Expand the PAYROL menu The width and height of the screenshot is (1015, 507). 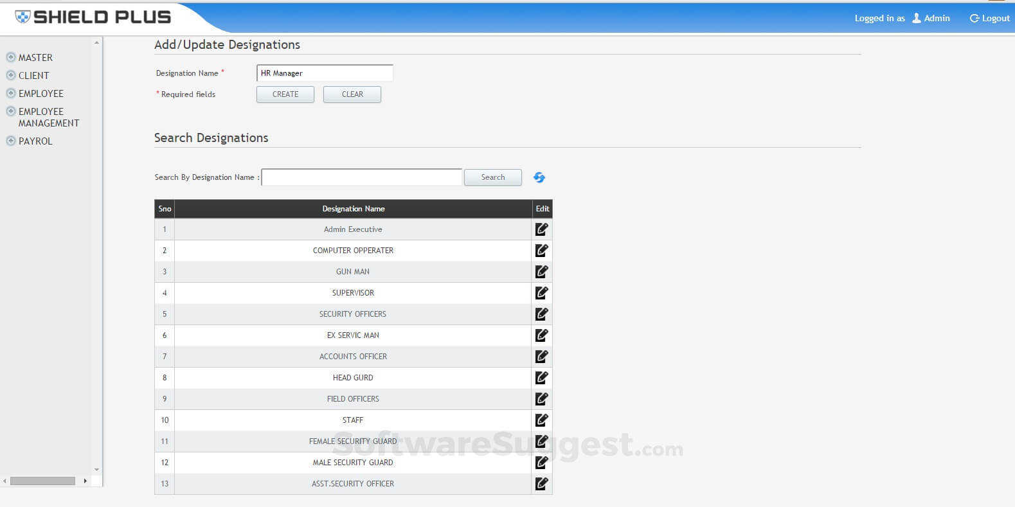11,141
